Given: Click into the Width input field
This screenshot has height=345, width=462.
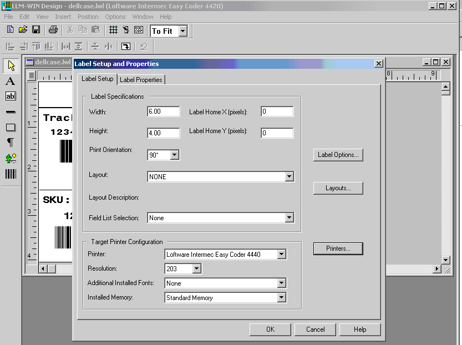Looking at the screenshot, I should point(163,111).
